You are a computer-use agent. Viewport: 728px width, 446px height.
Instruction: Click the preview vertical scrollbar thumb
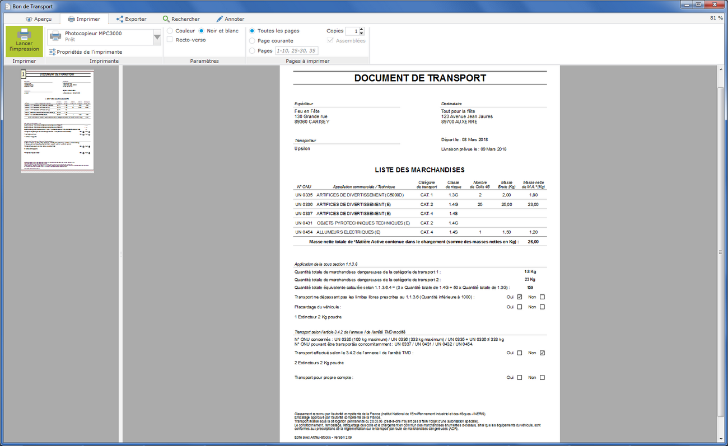[721, 252]
